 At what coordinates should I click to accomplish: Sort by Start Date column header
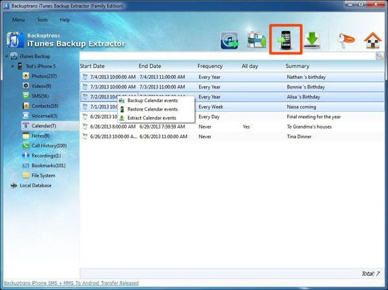click(x=92, y=66)
